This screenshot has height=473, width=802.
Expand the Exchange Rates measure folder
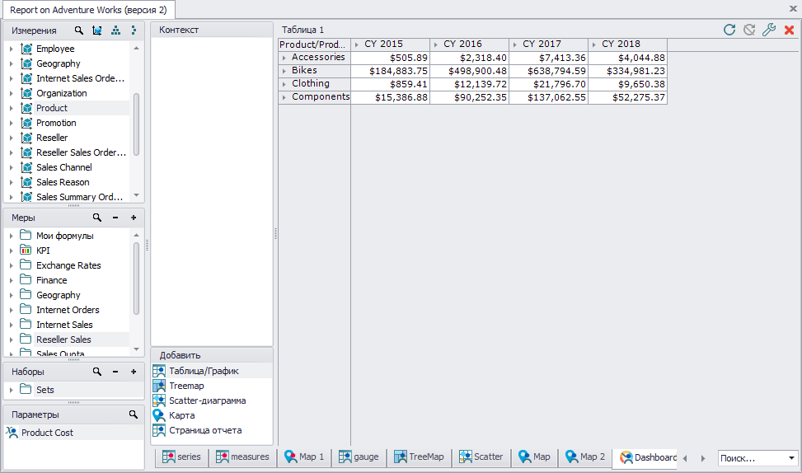(12, 266)
